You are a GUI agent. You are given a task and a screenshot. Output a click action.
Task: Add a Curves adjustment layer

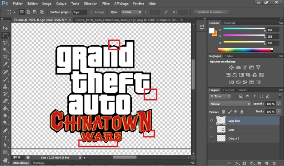pos(245,67)
